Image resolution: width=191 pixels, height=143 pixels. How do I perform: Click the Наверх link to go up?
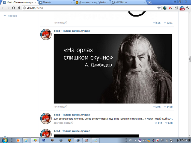click(x=12, y=16)
